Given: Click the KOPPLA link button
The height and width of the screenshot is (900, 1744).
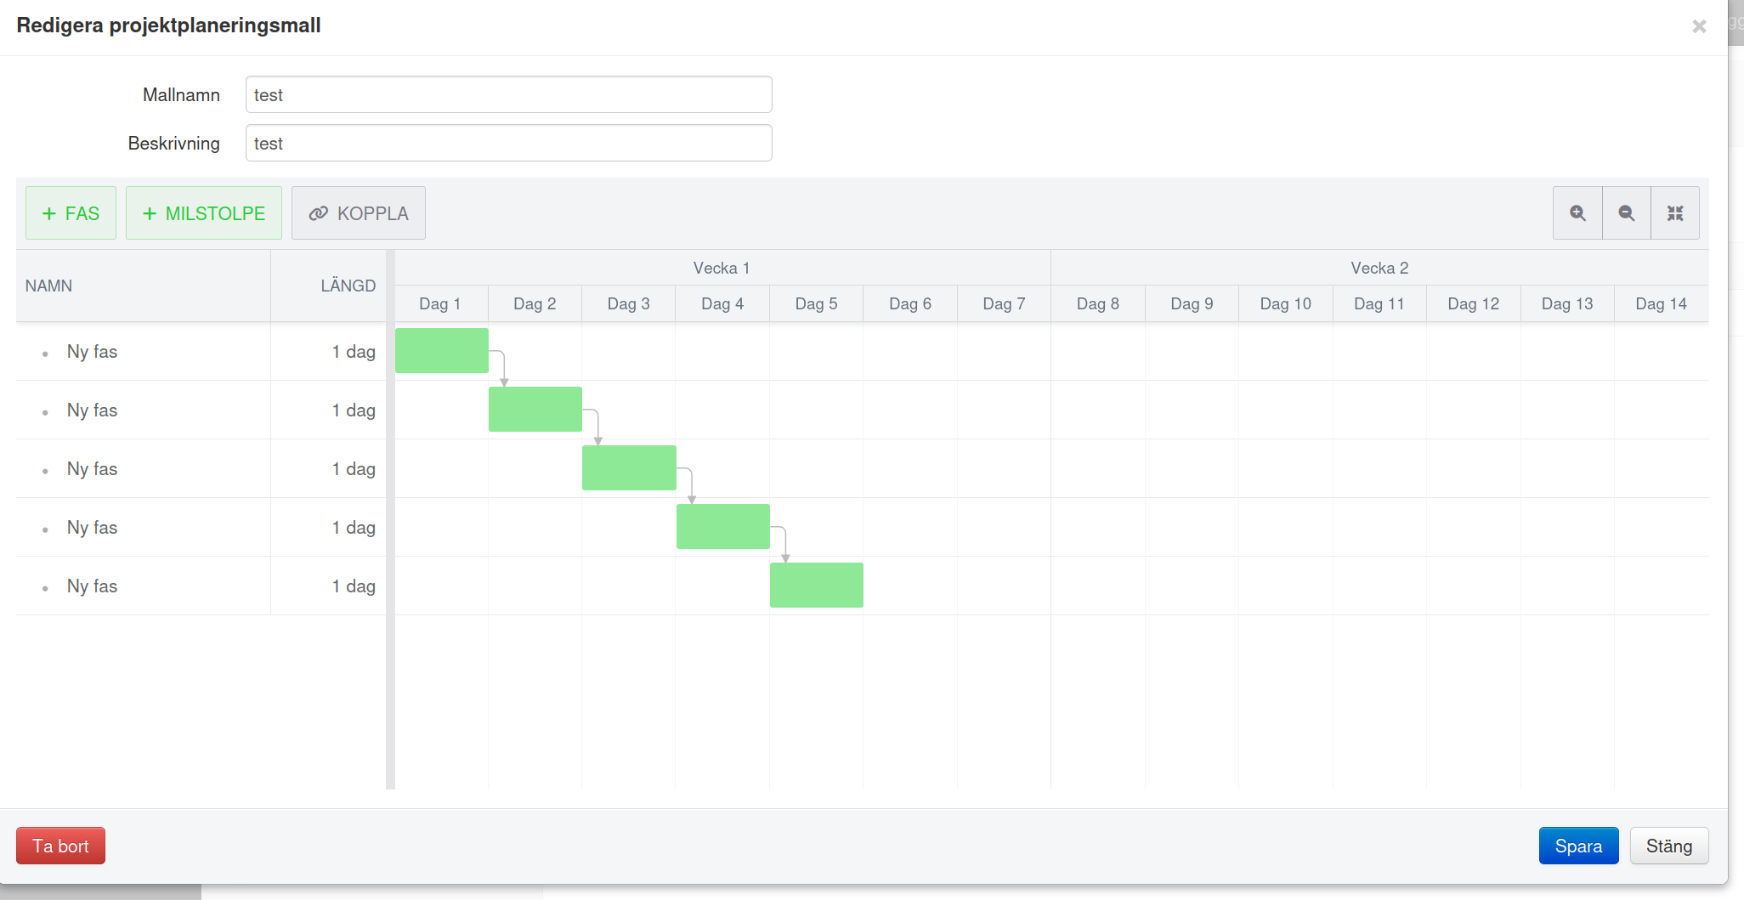Looking at the screenshot, I should coord(359,213).
